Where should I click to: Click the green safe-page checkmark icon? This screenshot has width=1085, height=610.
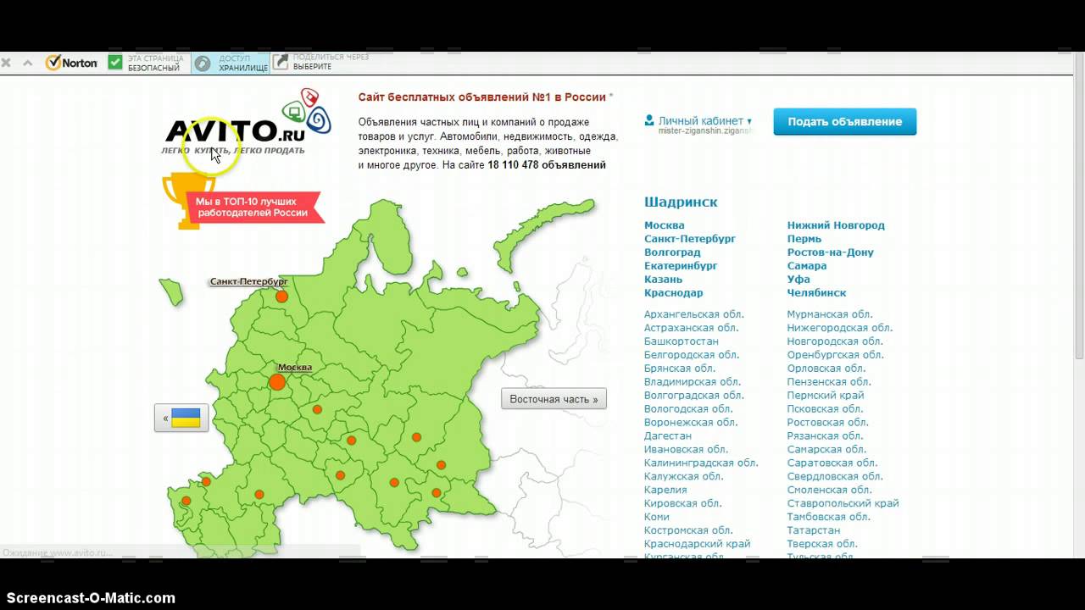115,63
